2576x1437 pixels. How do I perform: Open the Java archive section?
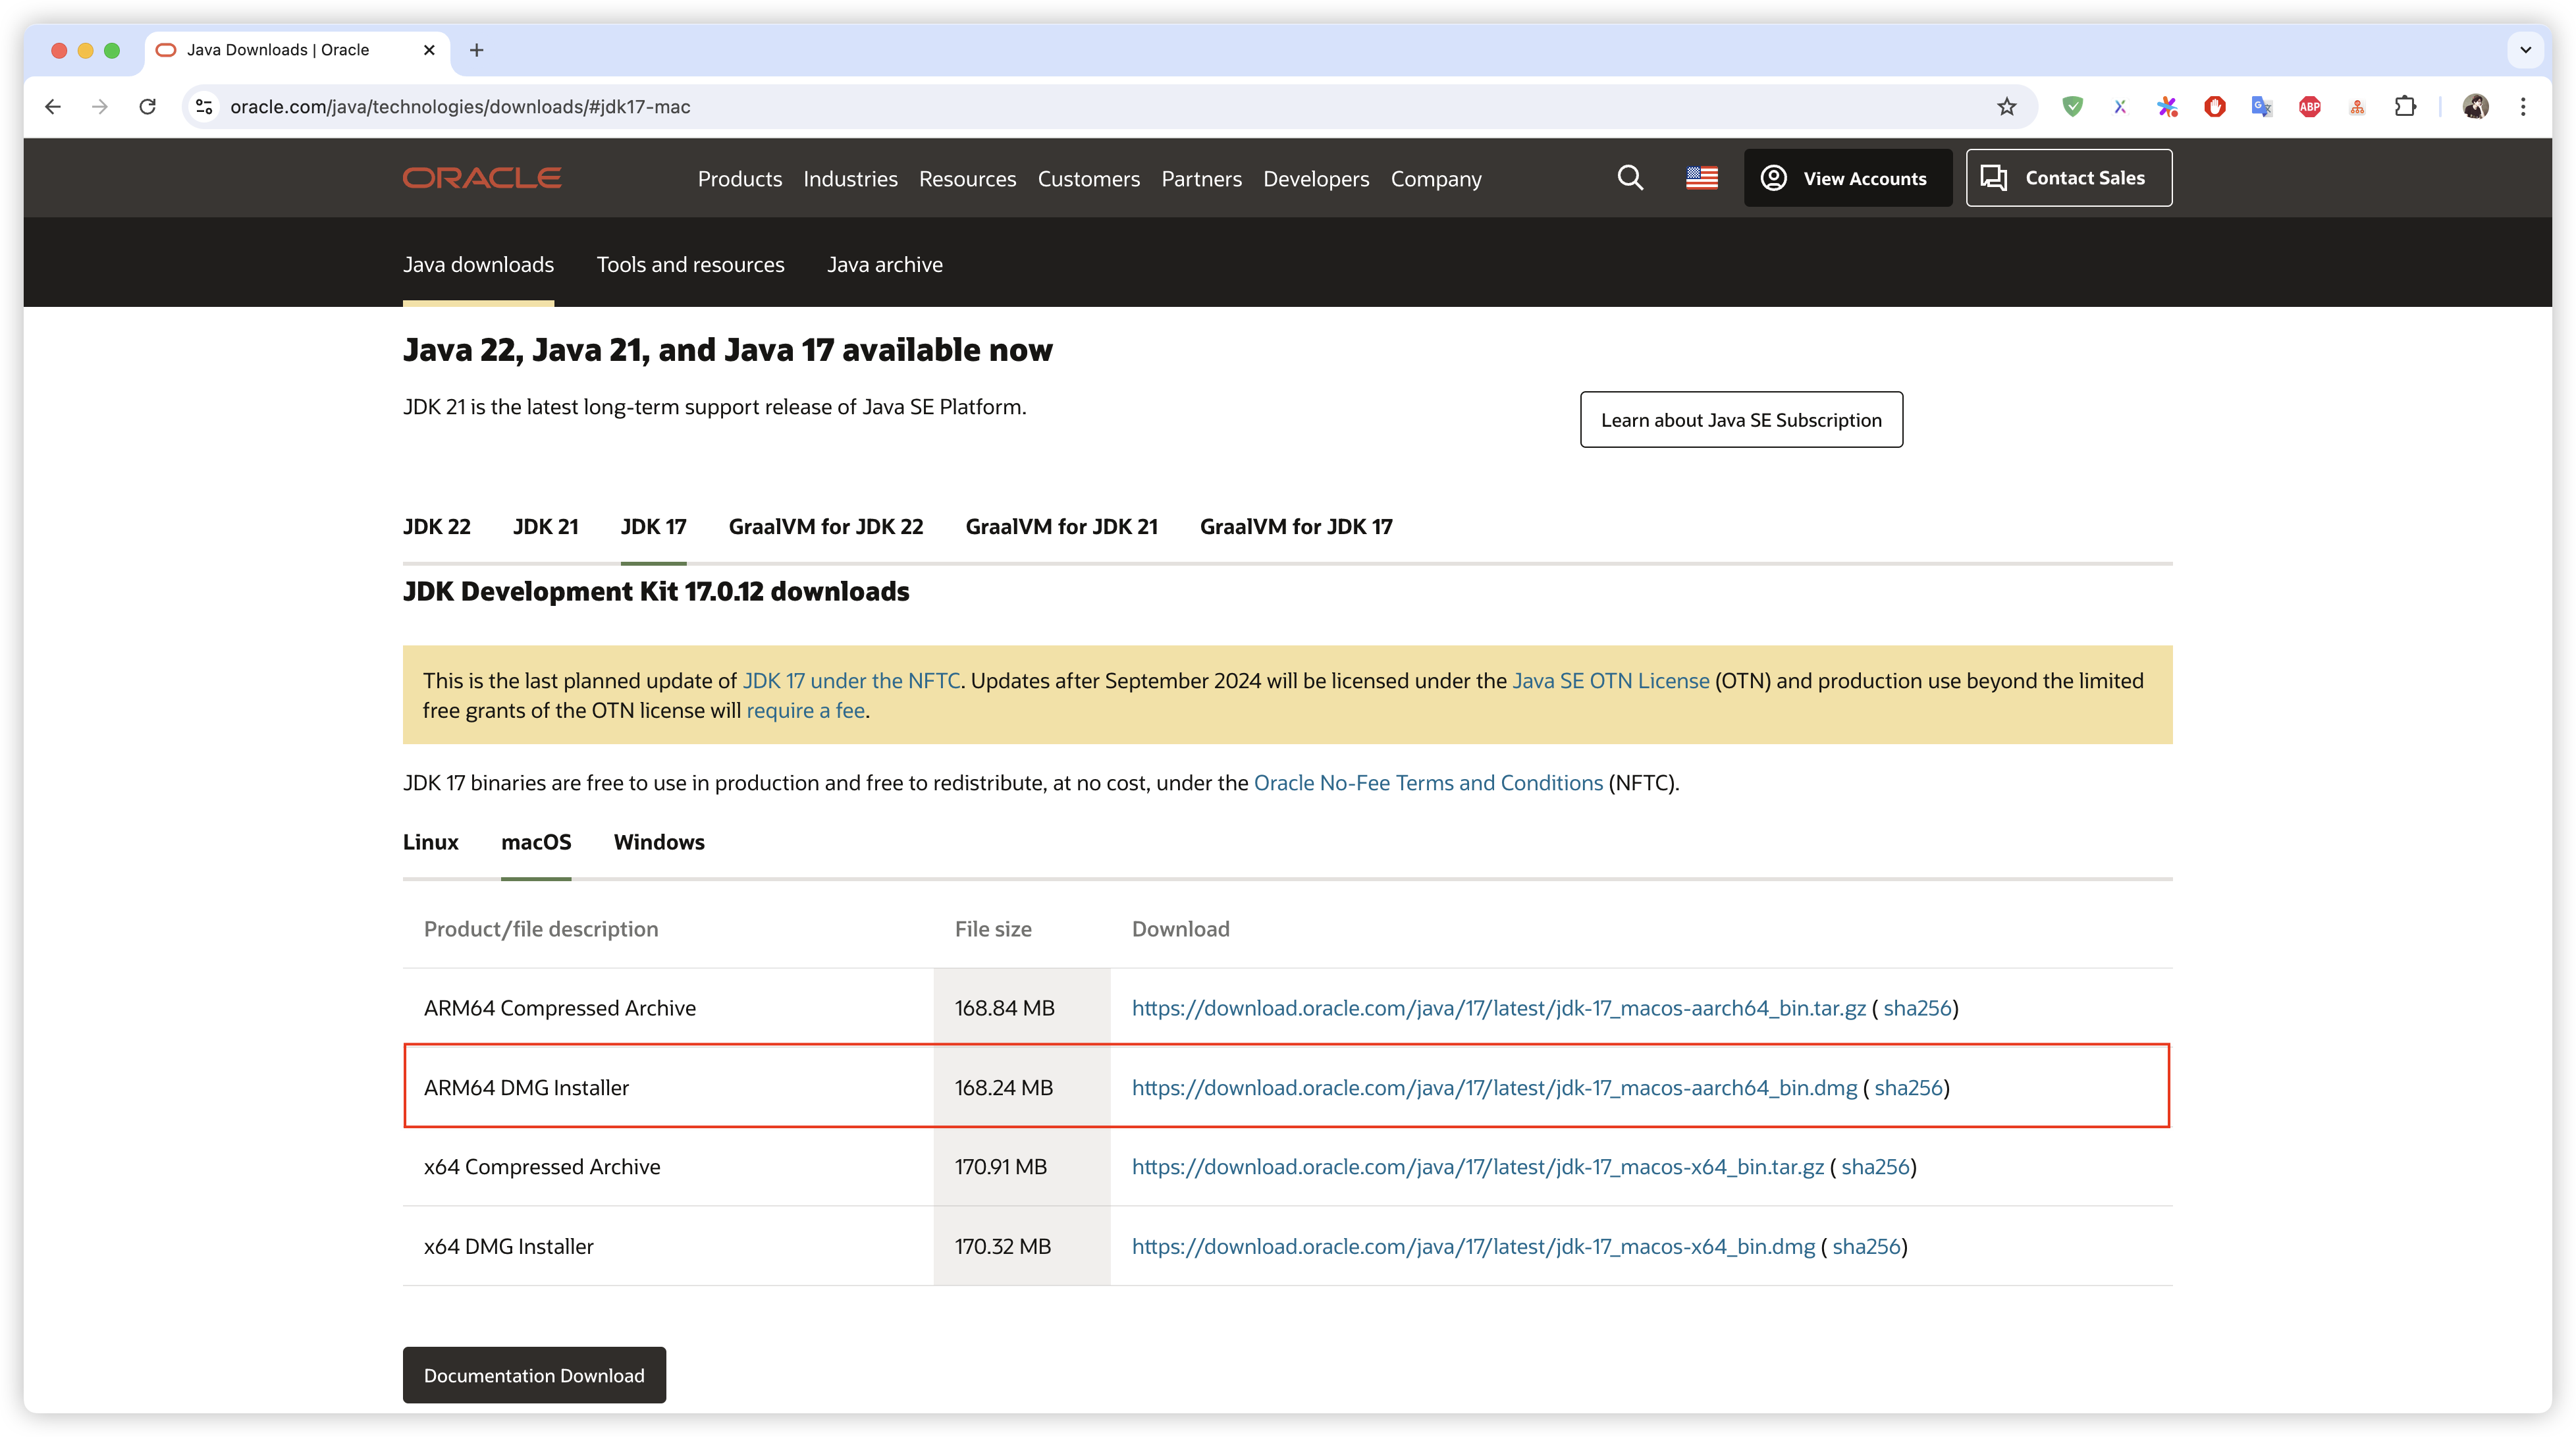884,265
